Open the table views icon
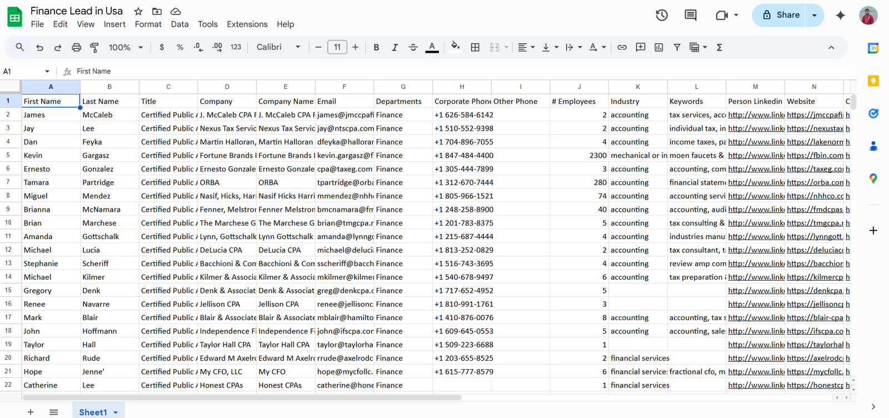 coord(695,47)
